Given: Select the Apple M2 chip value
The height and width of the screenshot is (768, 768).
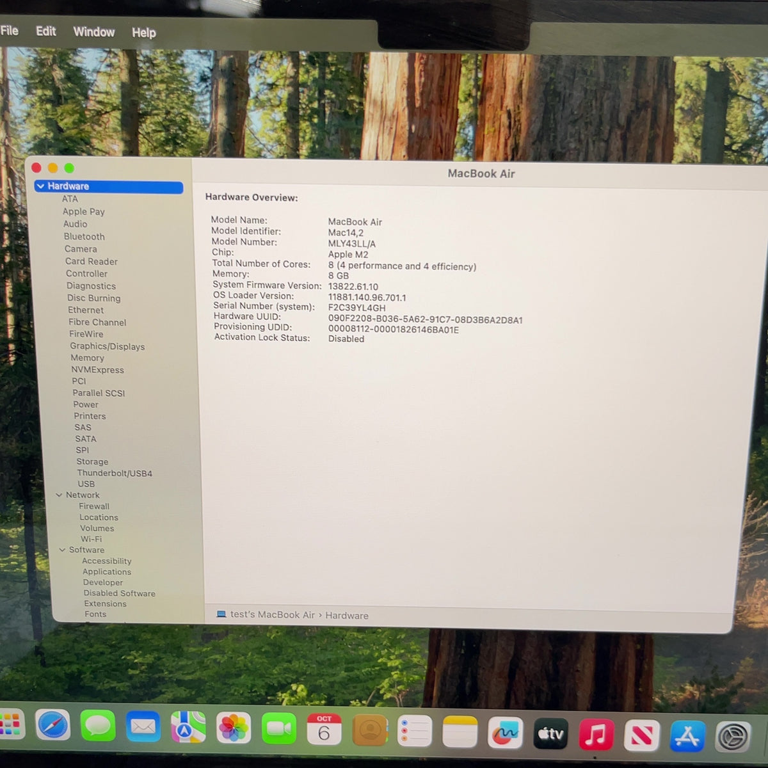Looking at the screenshot, I should click(348, 254).
